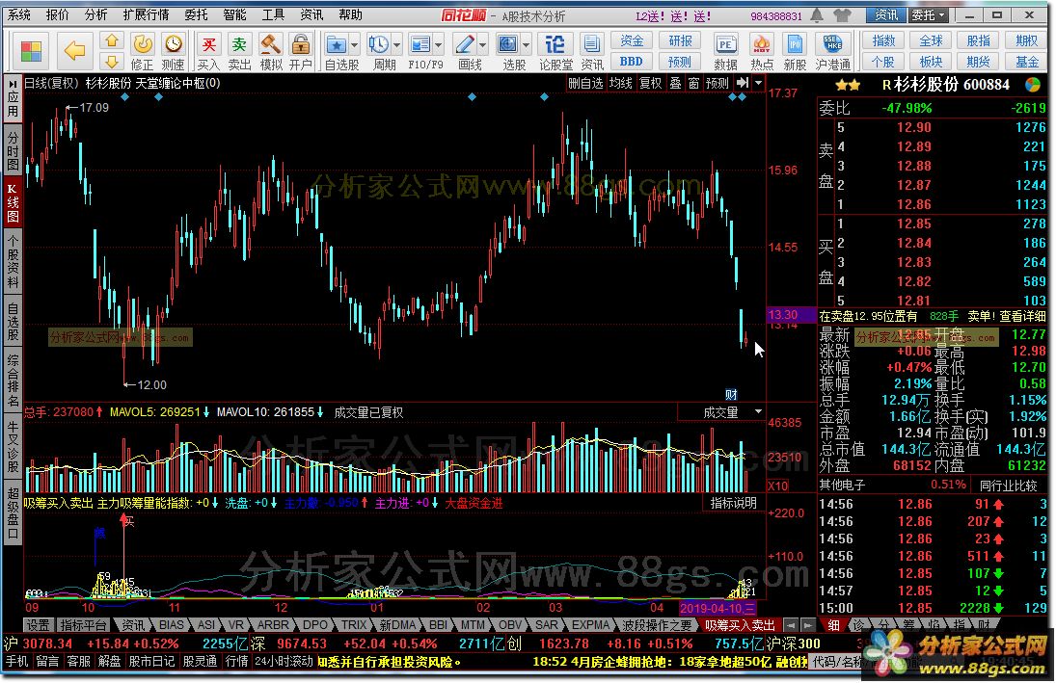
Task: Select the 画线 pencil drawing tool
Action: 465,44
